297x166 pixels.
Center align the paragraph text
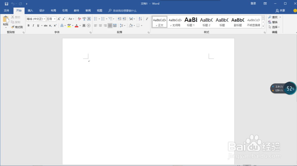click(100, 25)
